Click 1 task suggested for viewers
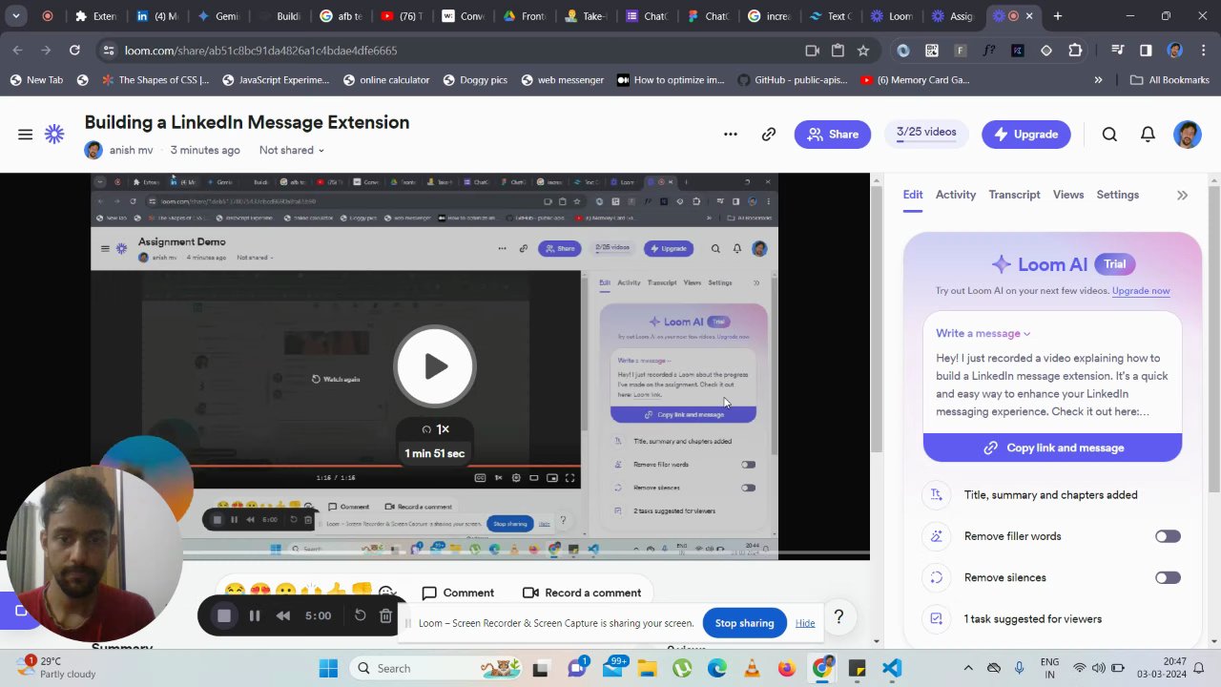1221x687 pixels. (x=1033, y=619)
